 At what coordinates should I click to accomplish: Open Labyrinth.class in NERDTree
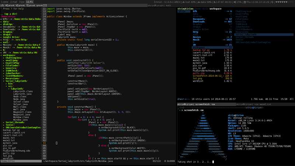[23, 91]
